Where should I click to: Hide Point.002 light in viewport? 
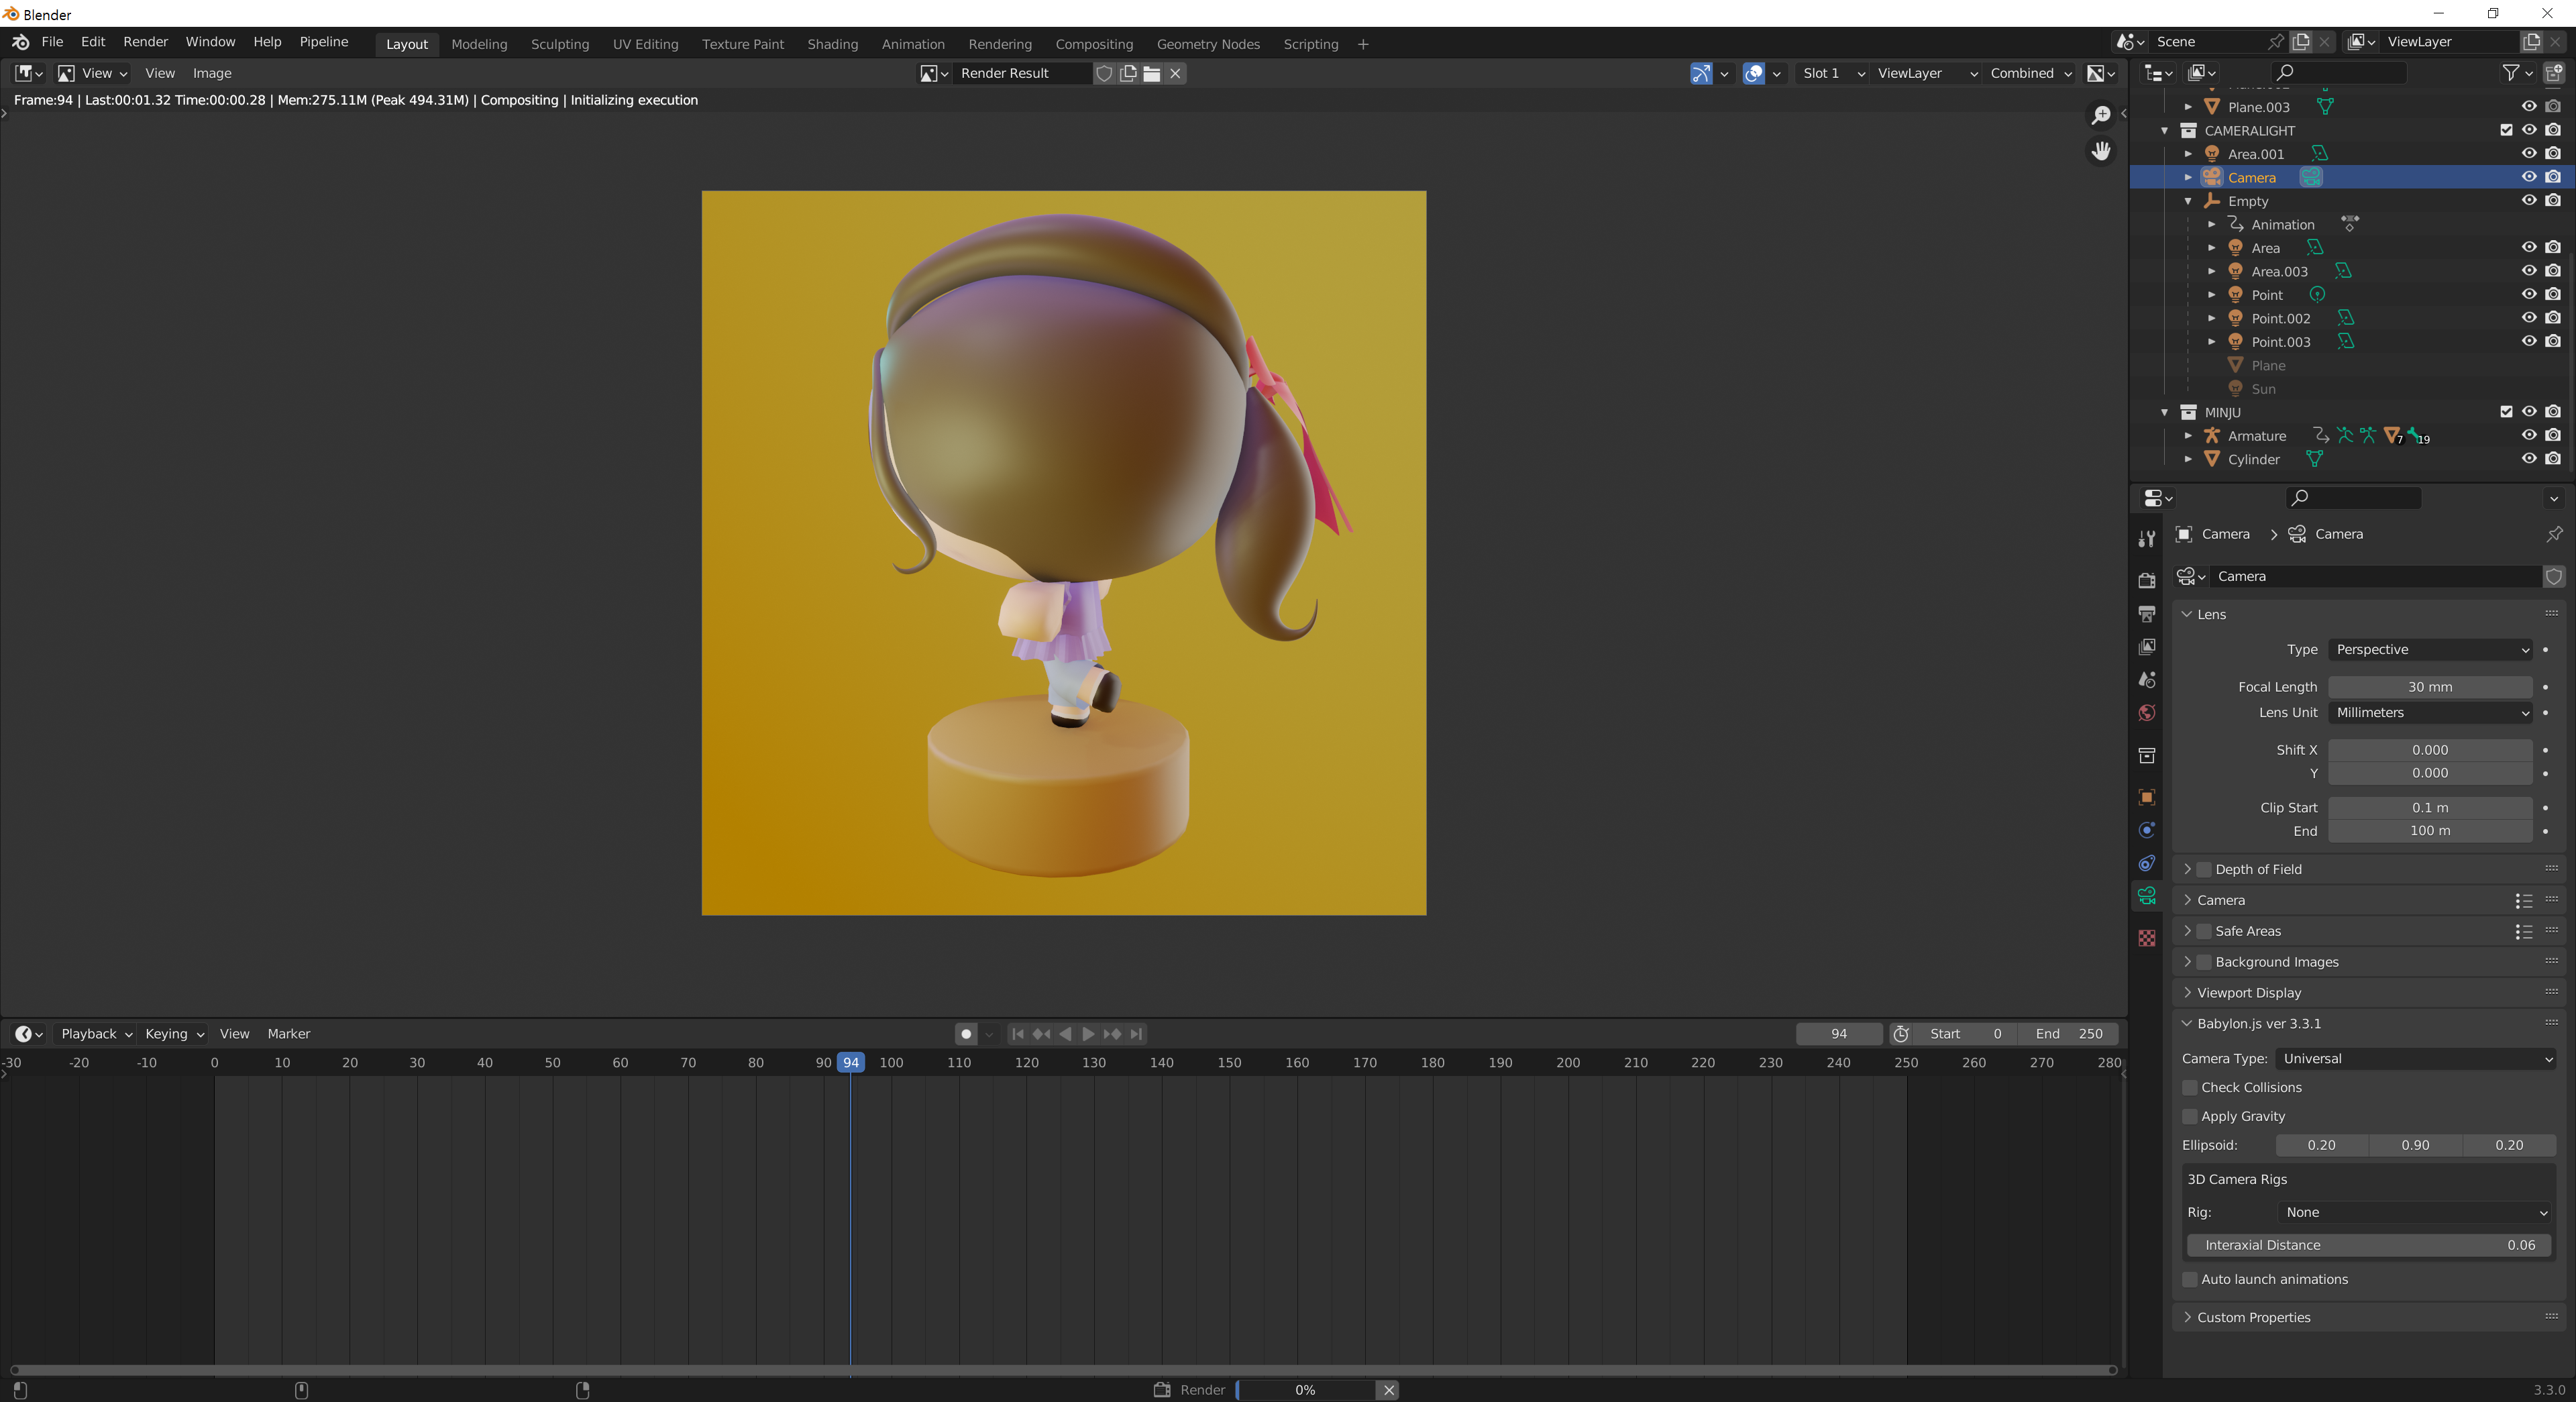pyautogui.click(x=2528, y=318)
